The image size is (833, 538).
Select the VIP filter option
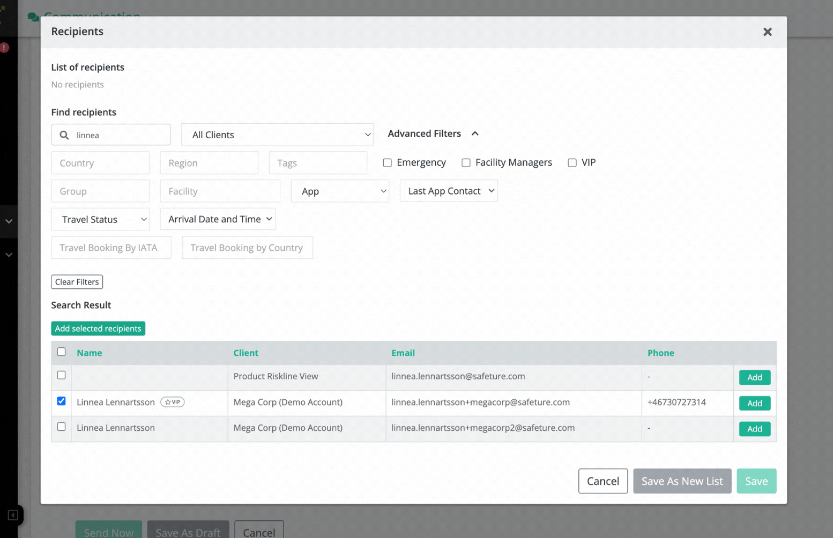[571, 162]
